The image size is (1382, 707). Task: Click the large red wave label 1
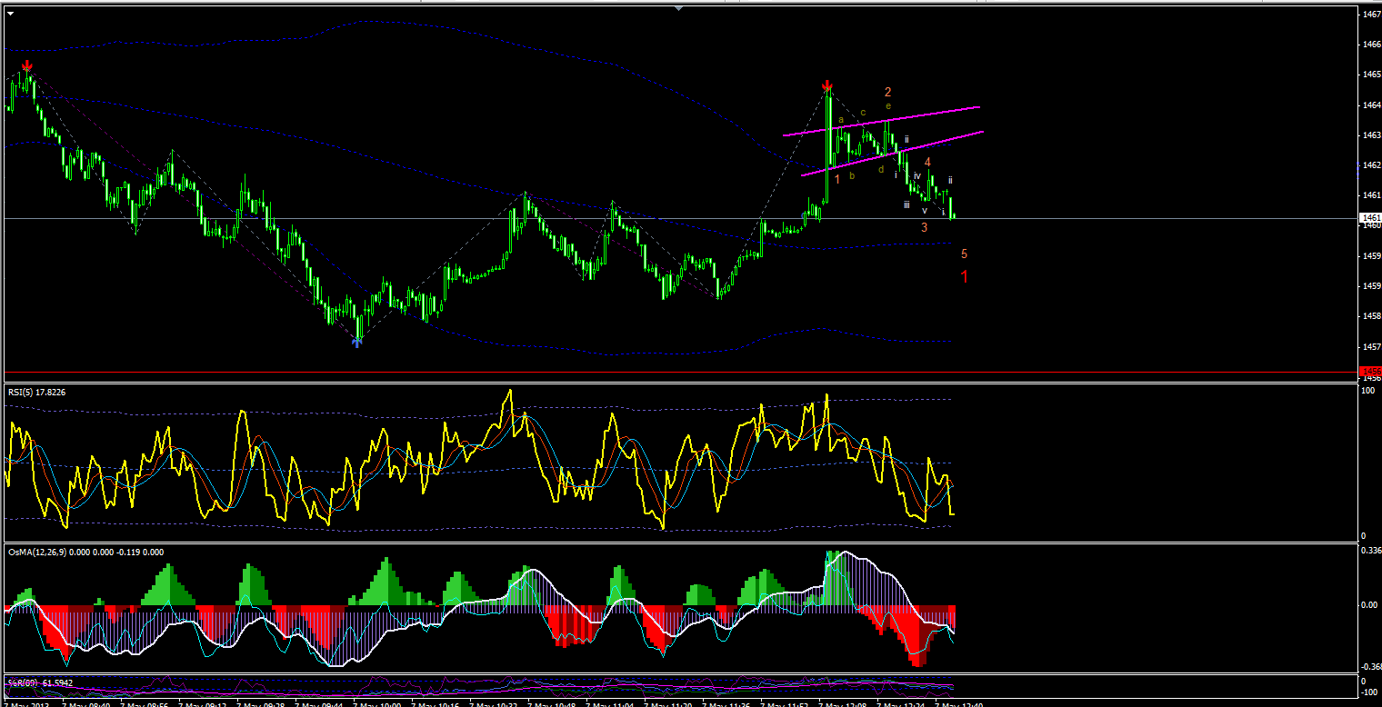point(965,276)
